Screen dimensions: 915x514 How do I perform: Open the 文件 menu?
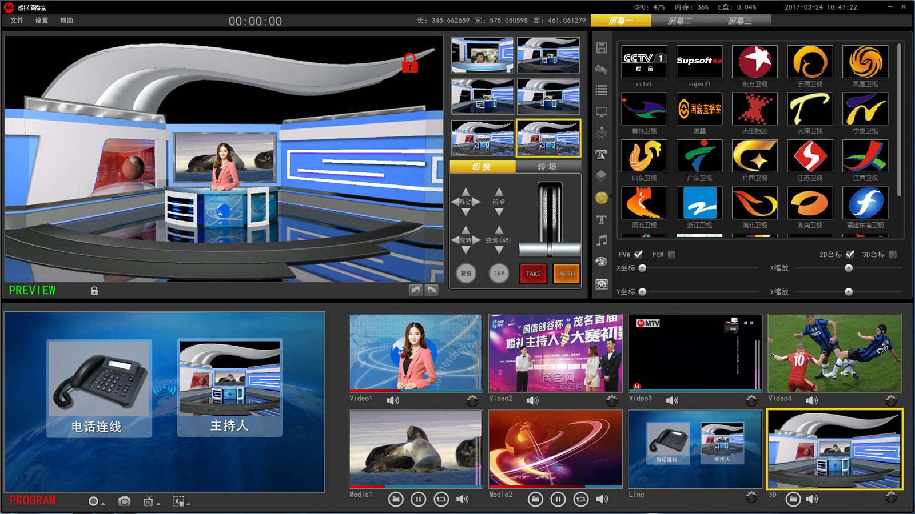coord(17,21)
